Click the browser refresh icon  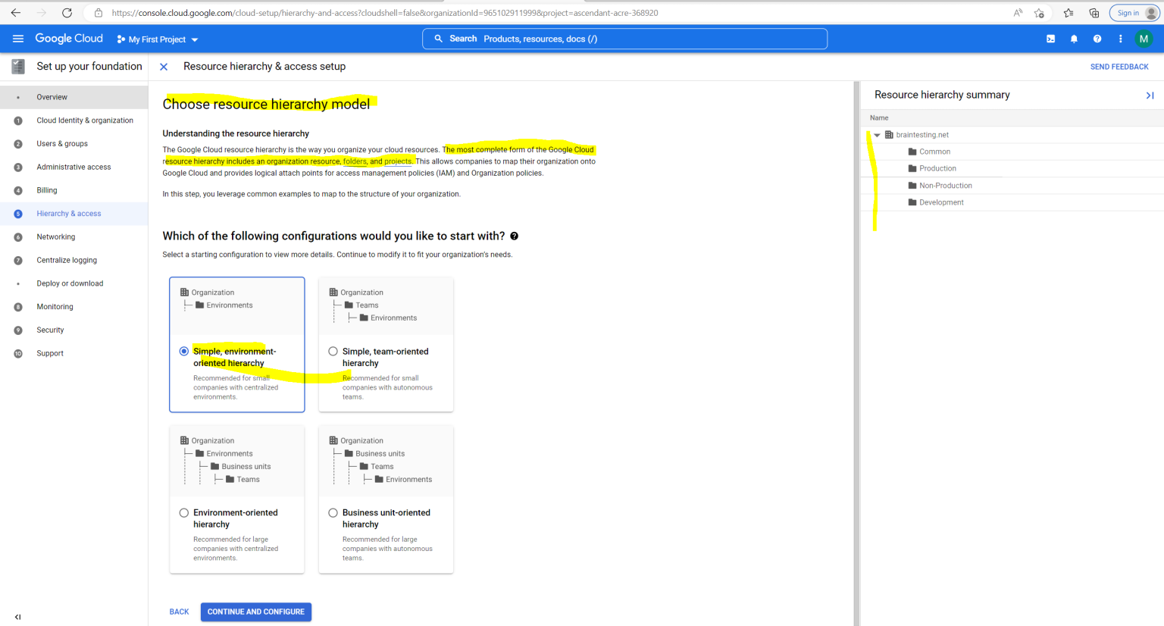point(67,12)
